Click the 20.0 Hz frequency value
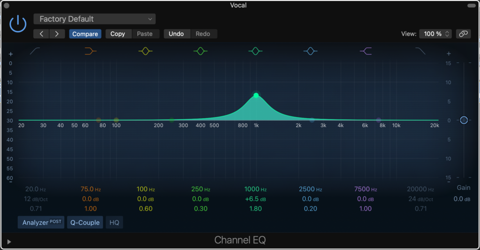This screenshot has width=480, height=250. click(36, 189)
